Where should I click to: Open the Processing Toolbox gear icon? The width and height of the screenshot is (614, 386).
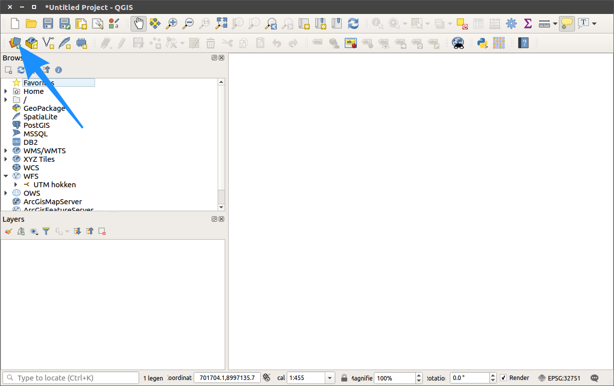click(x=511, y=23)
